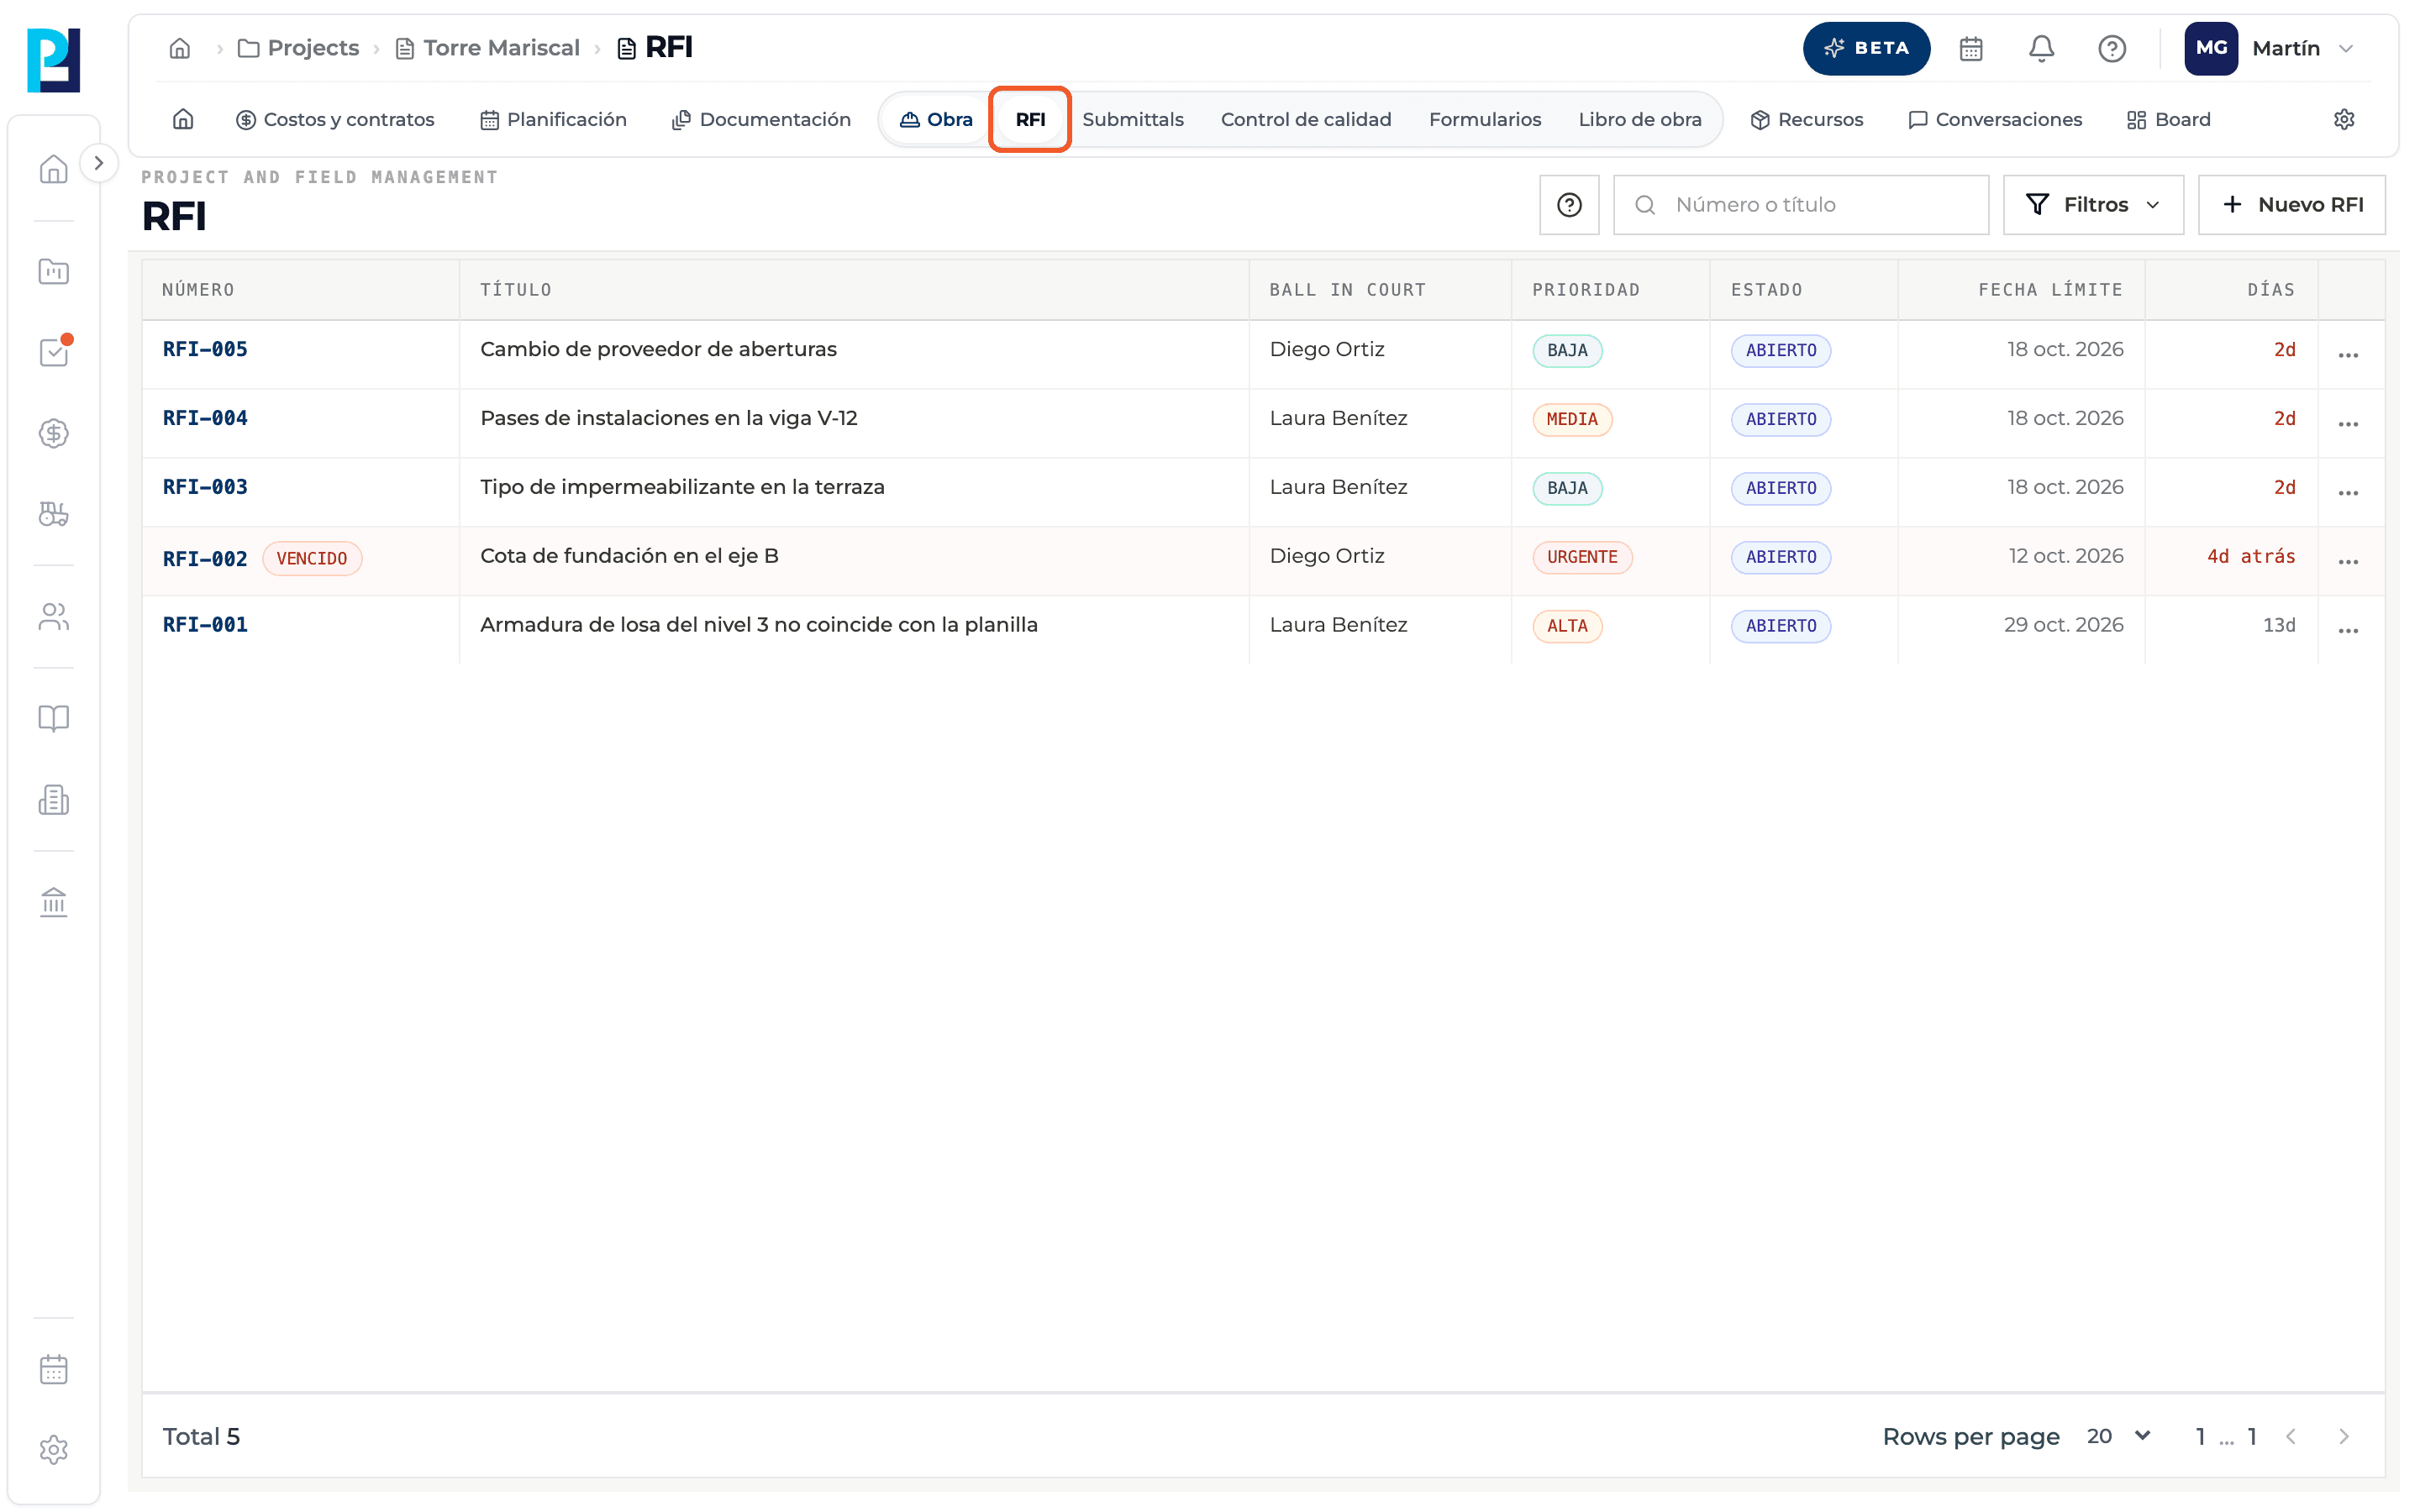Switch to the Submittals tab
Viewport: 2420px width, 1512px height.
click(1132, 119)
